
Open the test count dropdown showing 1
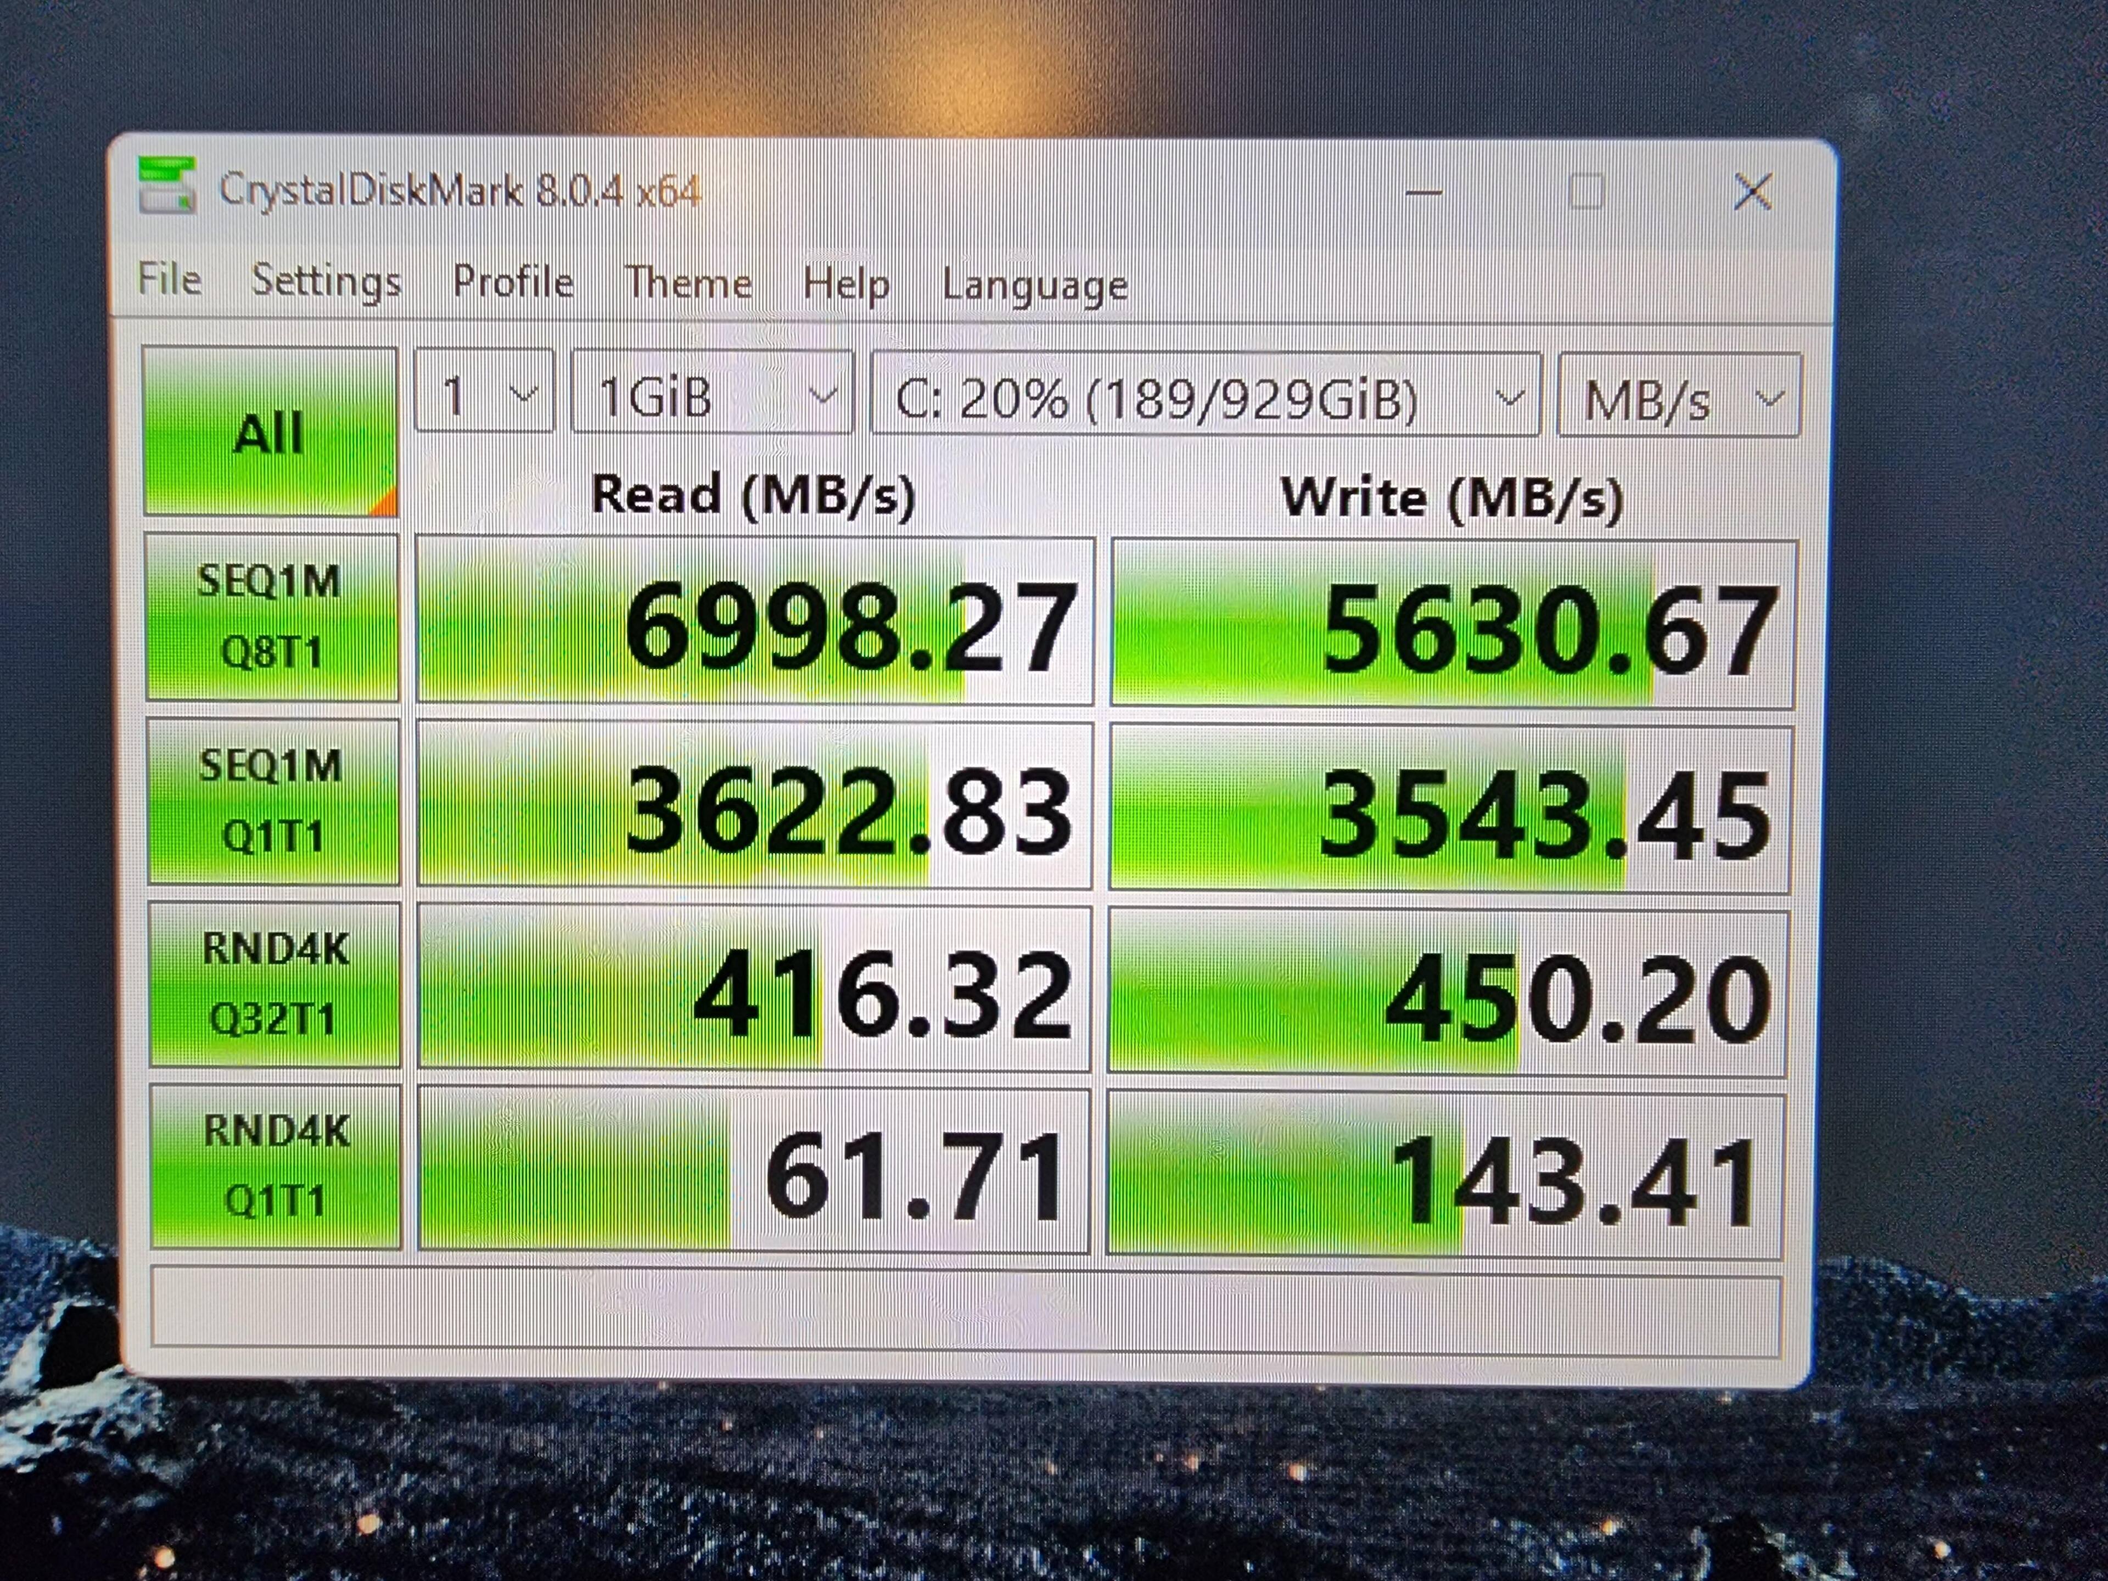(484, 394)
